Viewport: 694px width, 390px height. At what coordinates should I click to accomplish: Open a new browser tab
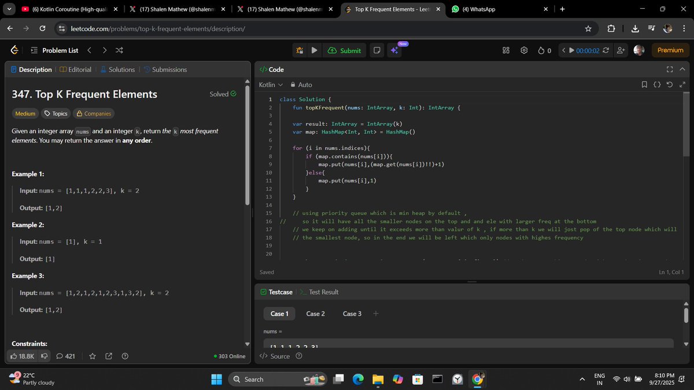(562, 9)
